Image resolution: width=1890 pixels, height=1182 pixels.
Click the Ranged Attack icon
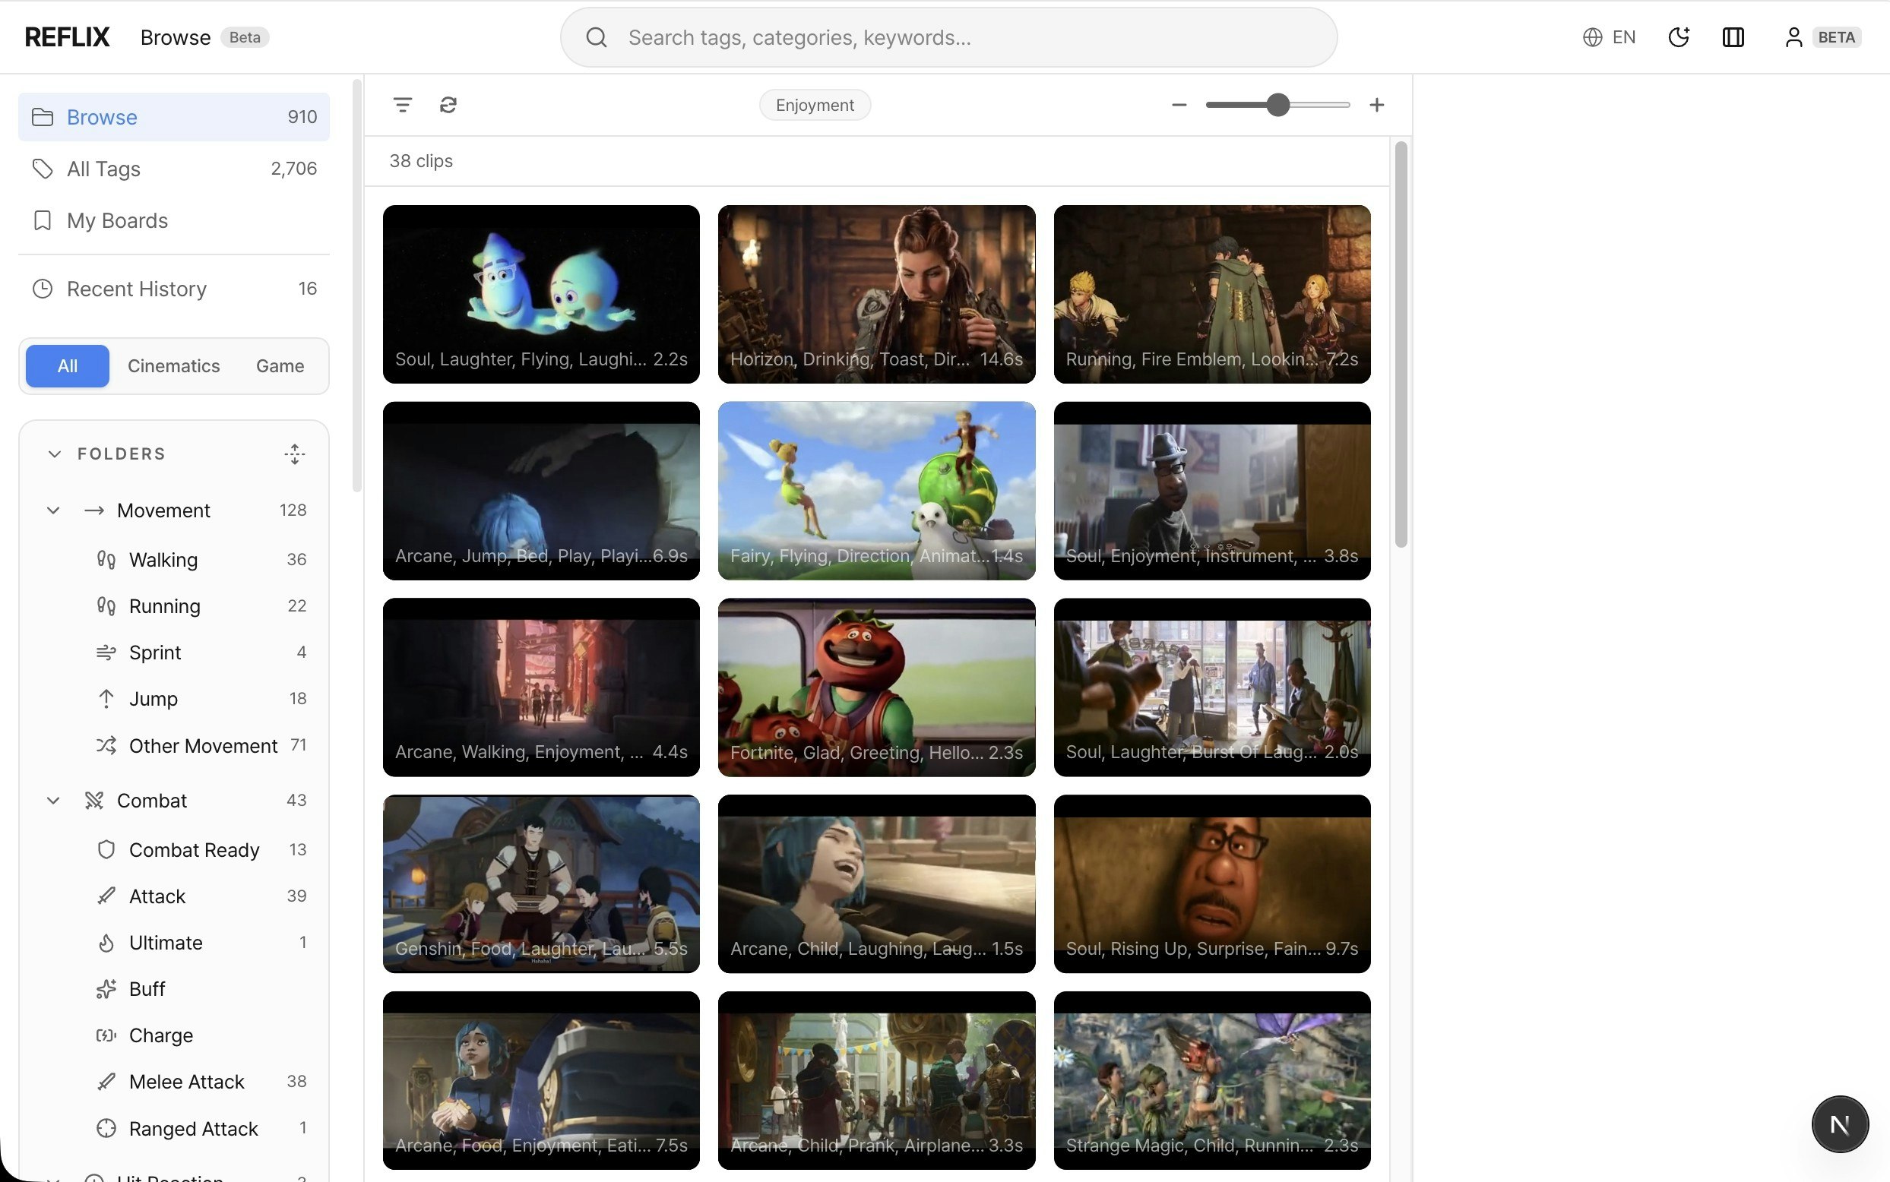(x=106, y=1128)
